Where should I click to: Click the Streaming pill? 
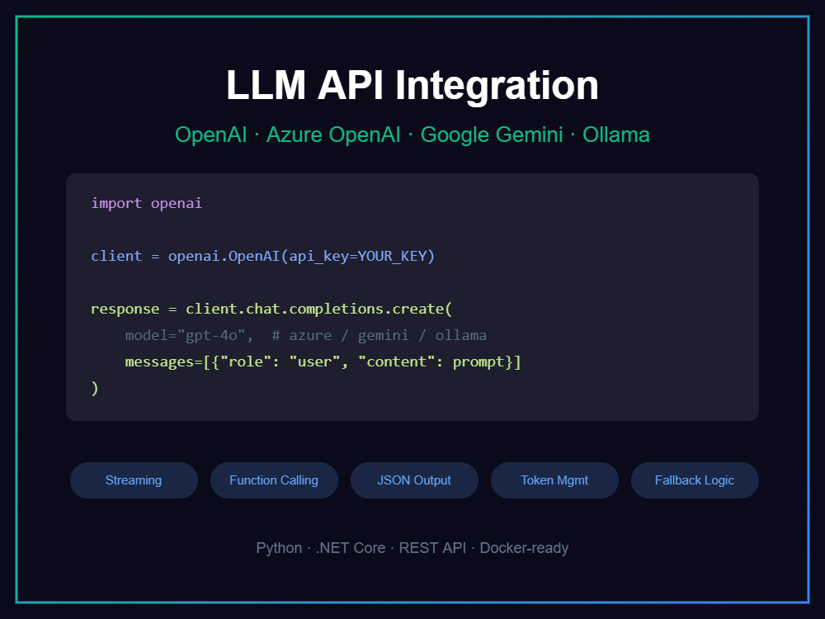(134, 480)
